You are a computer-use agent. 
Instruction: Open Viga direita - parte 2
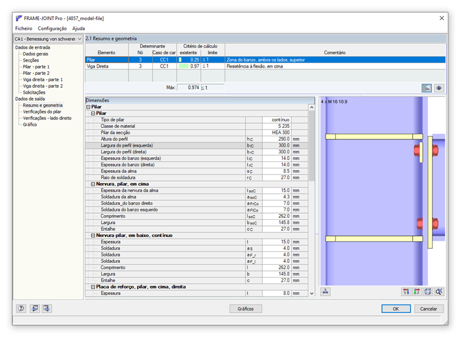[43, 86]
